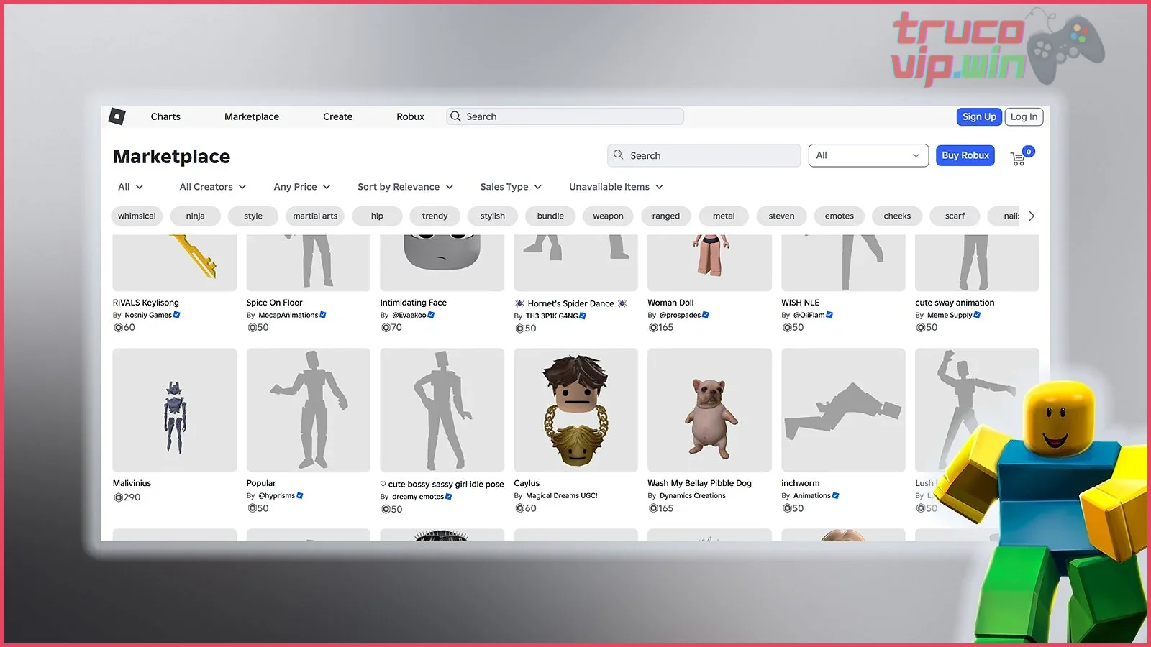Select the scarf tag chip
Image resolution: width=1151 pixels, height=647 pixels.
pos(955,216)
